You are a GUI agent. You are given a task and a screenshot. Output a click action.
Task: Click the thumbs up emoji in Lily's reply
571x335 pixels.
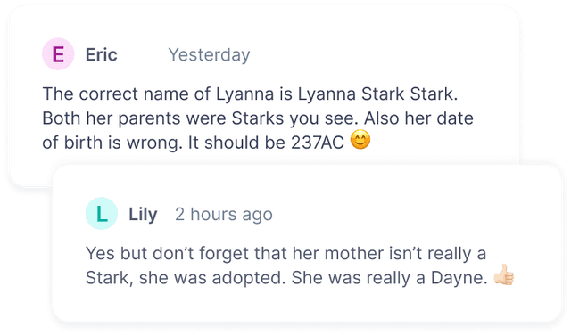pyautogui.click(x=503, y=274)
